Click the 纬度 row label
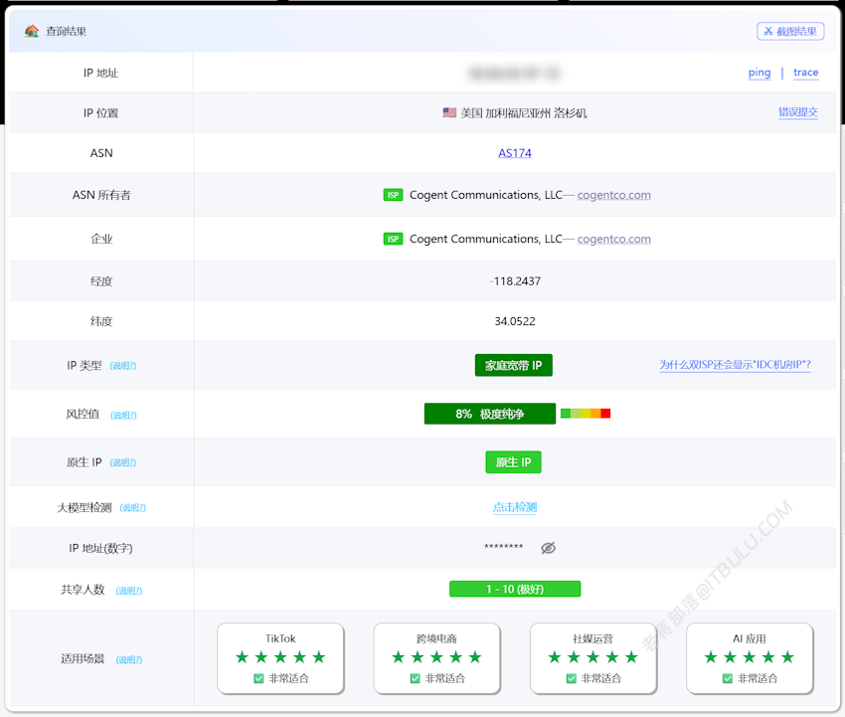The width and height of the screenshot is (845, 717). click(101, 321)
